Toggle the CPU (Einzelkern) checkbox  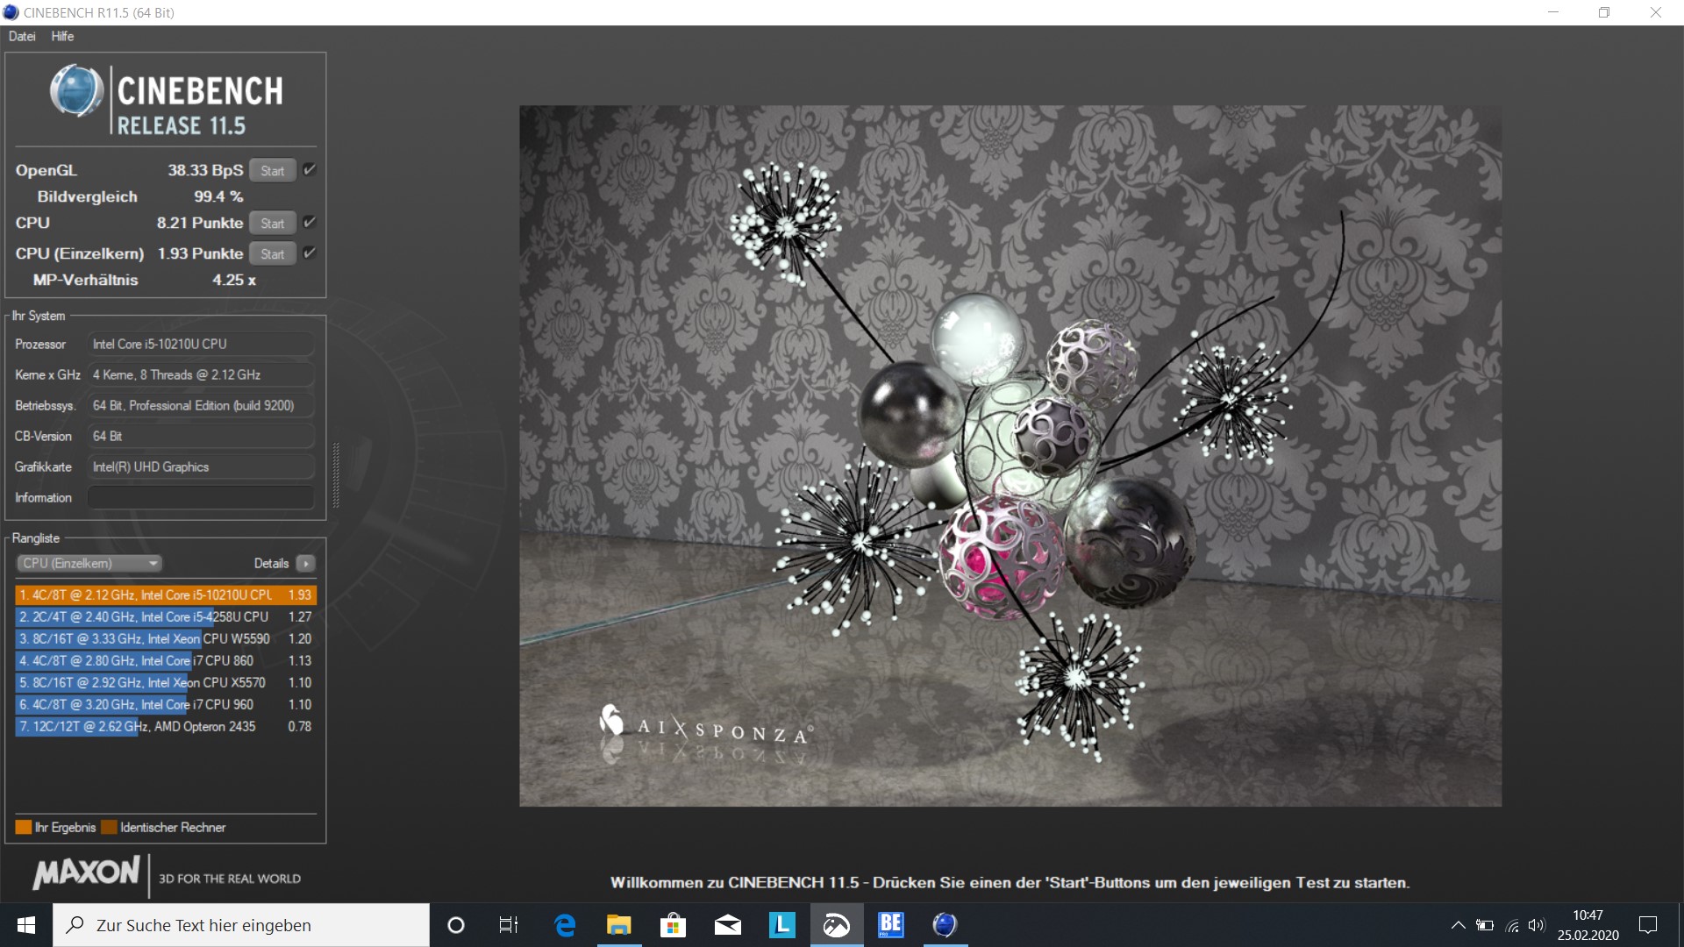[x=310, y=253]
